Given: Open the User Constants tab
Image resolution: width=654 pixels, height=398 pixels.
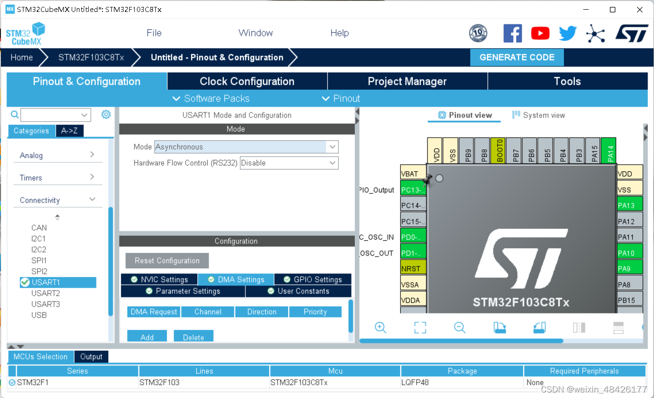Looking at the screenshot, I should [x=299, y=291].
